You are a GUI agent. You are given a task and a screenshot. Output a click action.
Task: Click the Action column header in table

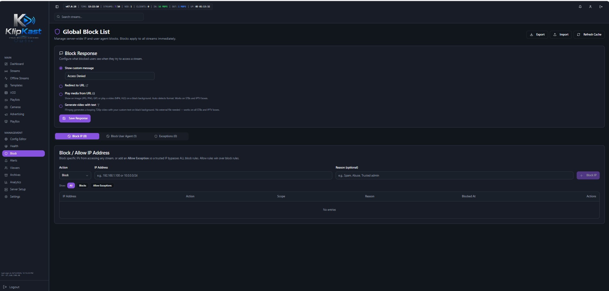tap(190, 196)
